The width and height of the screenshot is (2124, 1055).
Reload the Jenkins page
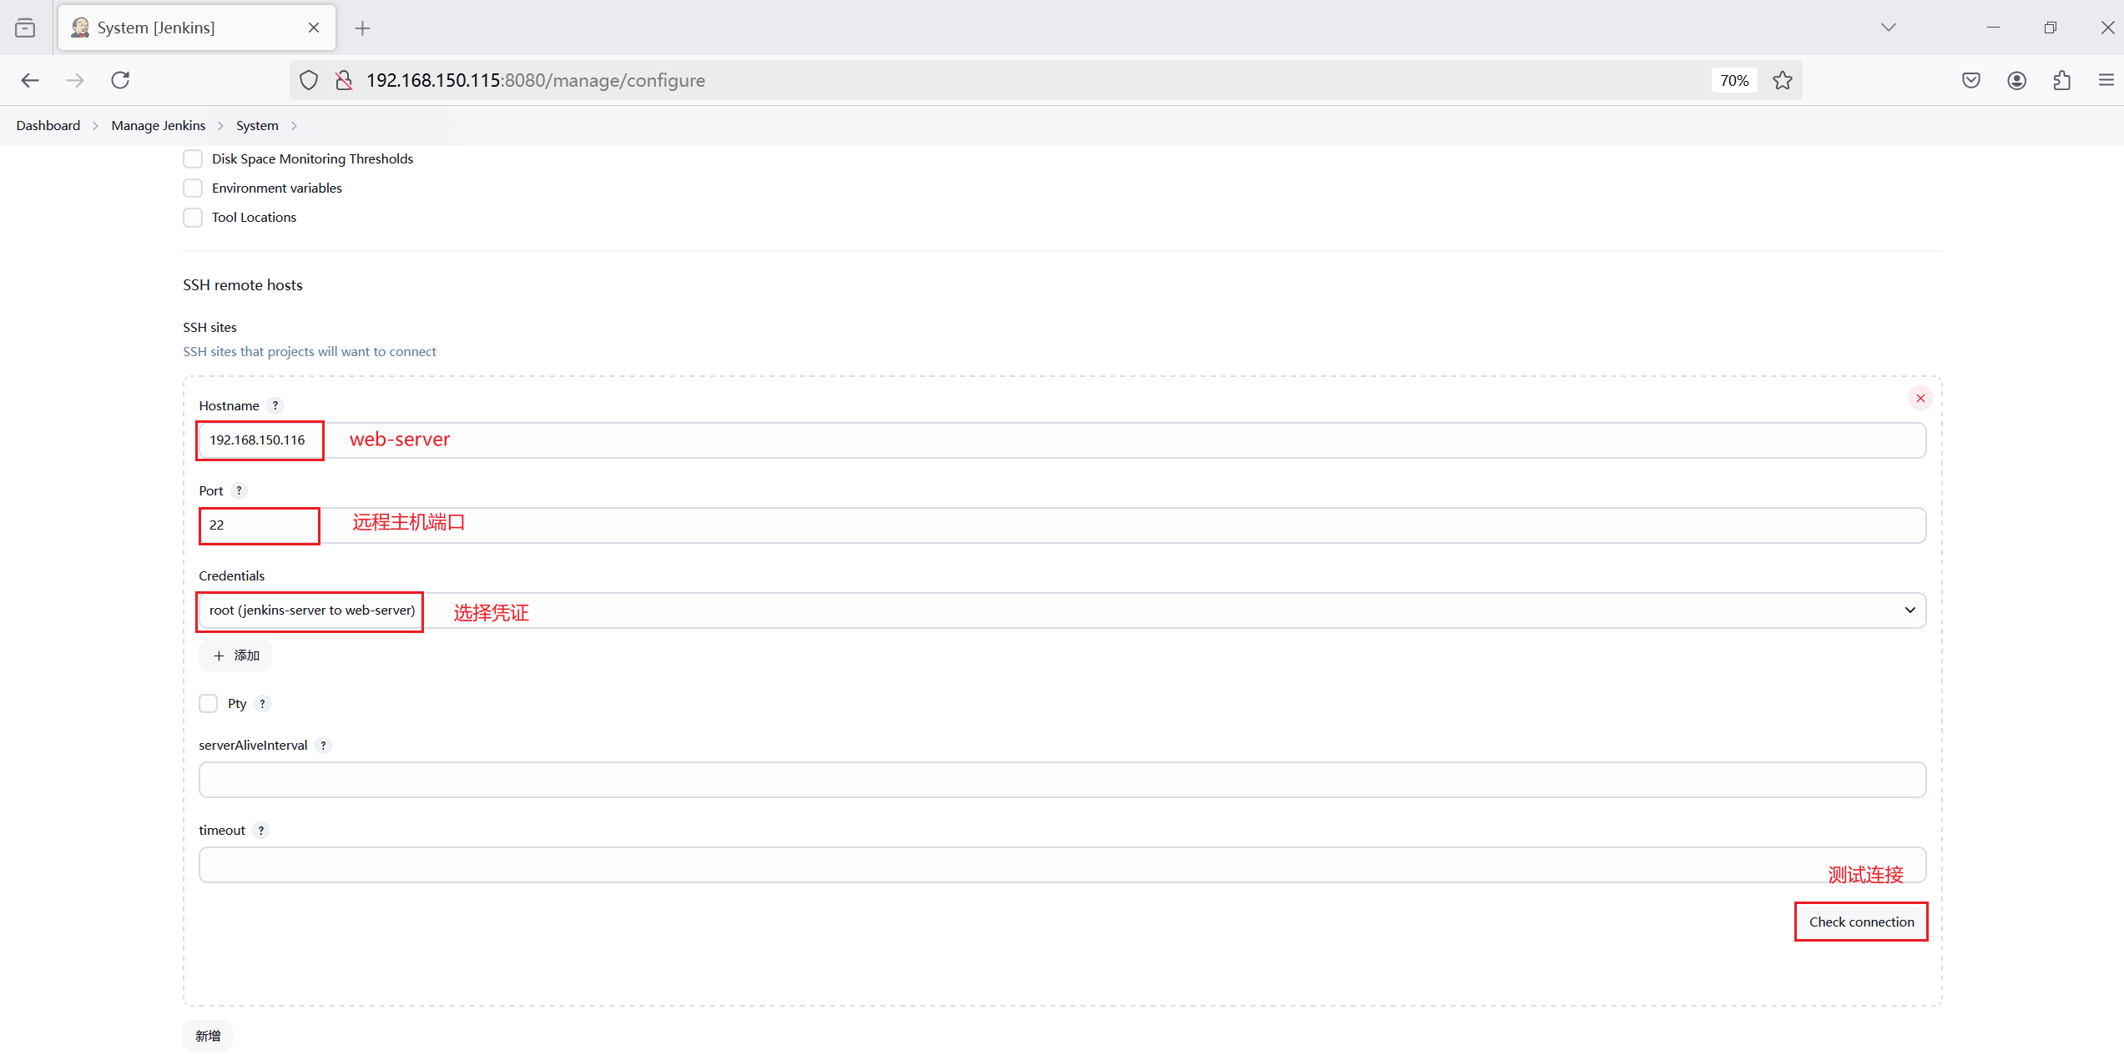coord(120,80)
